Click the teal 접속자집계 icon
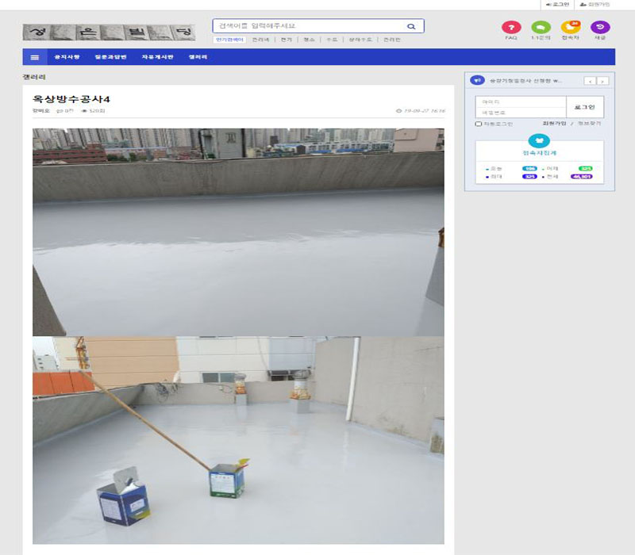 click(539, 140)
